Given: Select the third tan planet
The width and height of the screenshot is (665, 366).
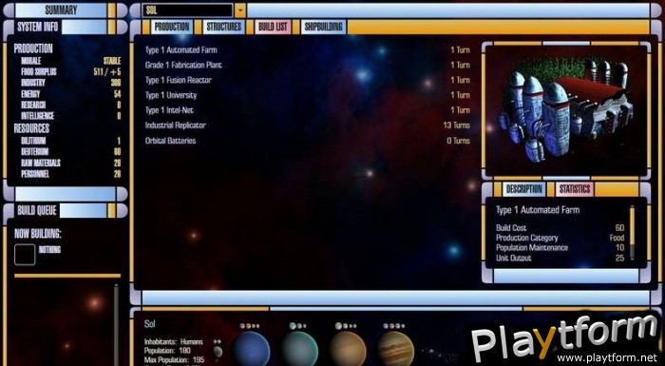Looking at the screenshot, I should tap(348, 349).
